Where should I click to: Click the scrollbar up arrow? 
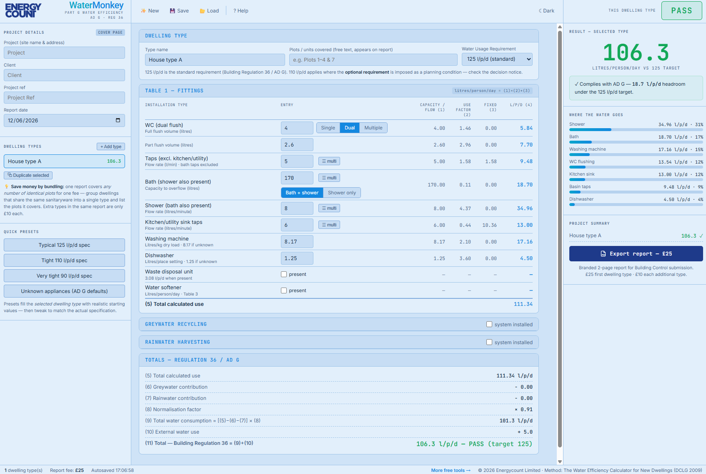[x=560, y=27]
